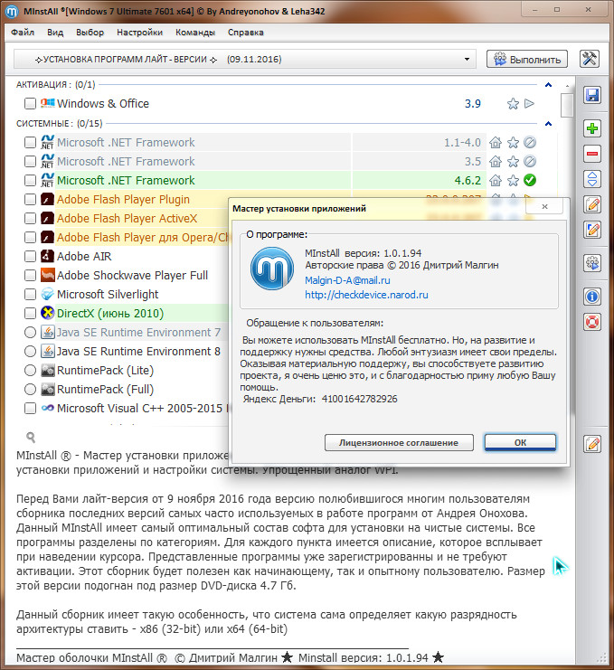Click home icon in .NET Framework 4.6.2 row
This screenshot has width=614, height=670.
[x=496, y=180]
